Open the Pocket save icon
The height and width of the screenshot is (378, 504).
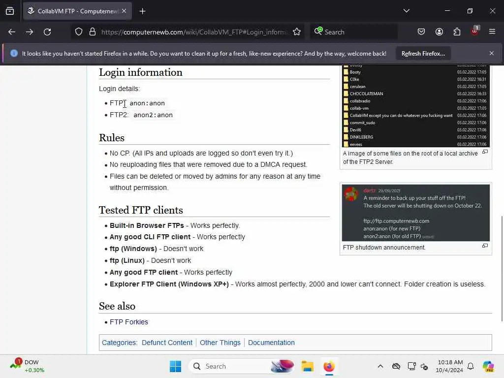pyautogui.click(x=421, y=32)
